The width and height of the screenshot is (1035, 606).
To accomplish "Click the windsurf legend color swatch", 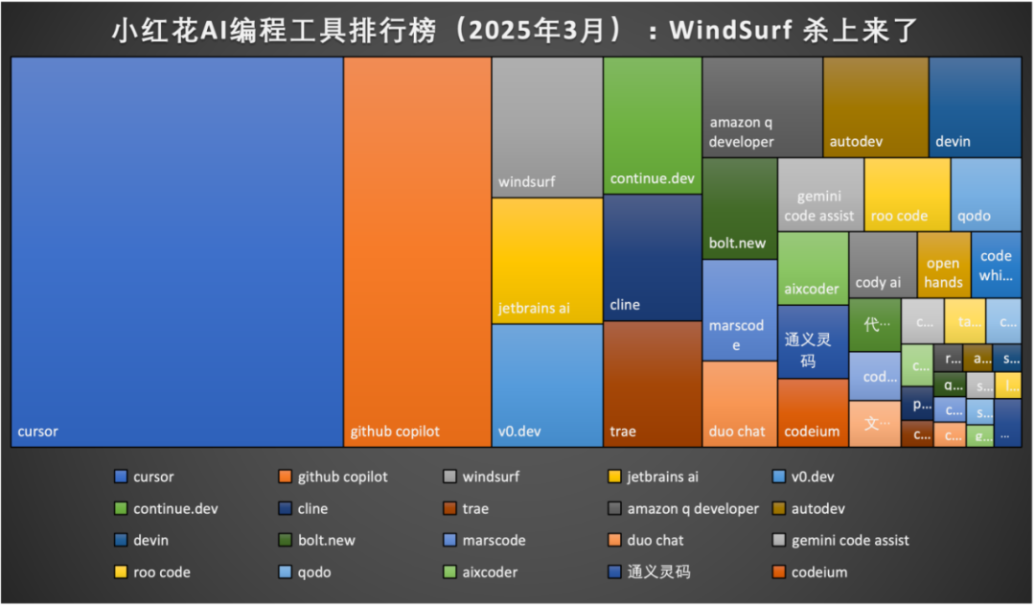I will tap(449, 477).
